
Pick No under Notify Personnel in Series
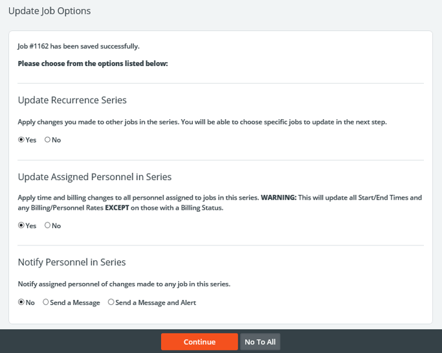21,302
